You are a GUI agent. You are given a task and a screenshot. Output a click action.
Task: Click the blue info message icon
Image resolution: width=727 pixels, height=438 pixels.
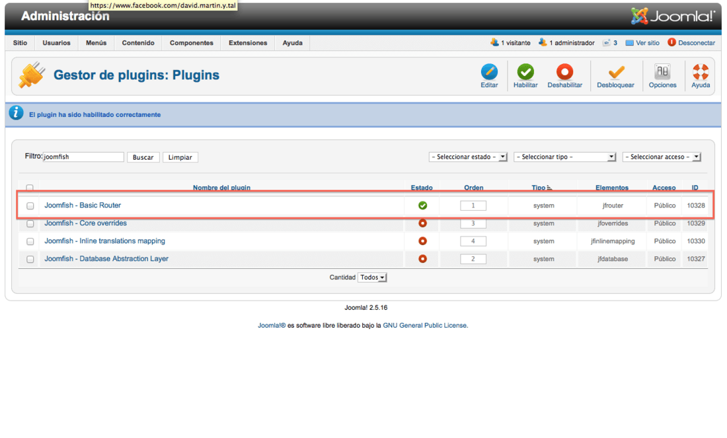point(17,112)
